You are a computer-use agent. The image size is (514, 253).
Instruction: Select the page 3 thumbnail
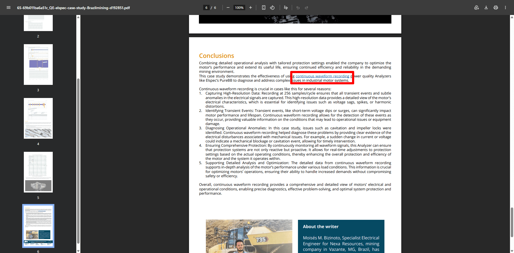click(38, 65)
